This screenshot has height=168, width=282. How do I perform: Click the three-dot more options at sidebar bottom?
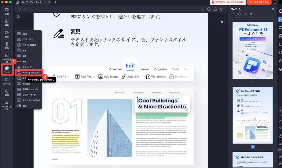(7, 164)
